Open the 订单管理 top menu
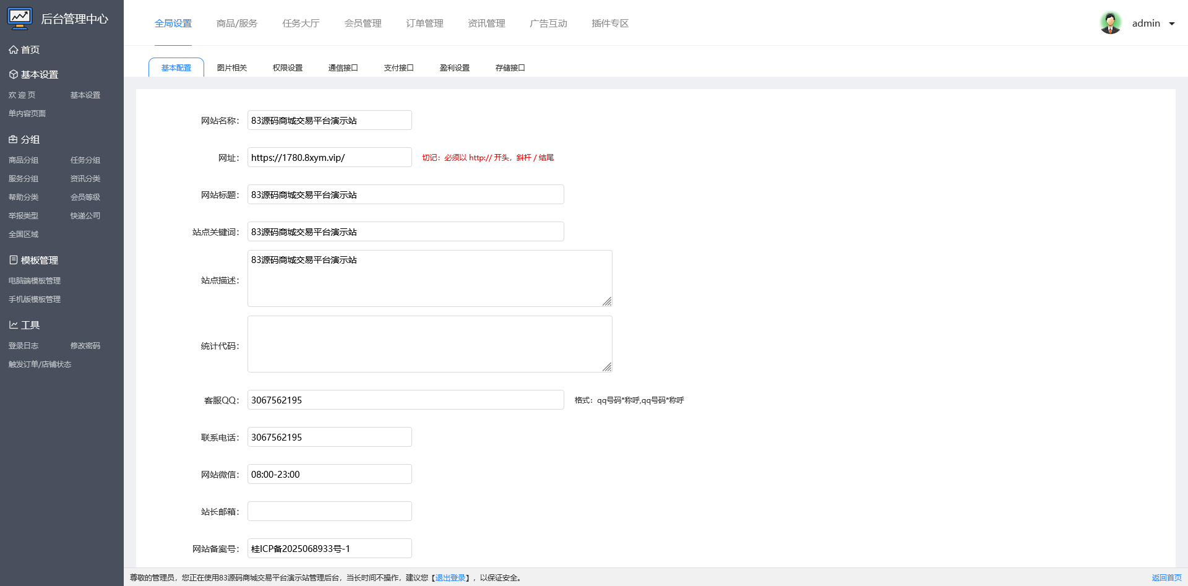Screen dimensions: 1188x586 tap(424, 24)
